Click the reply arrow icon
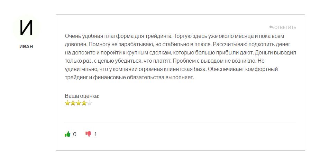311x164 pixels. [x=271, y=27]
